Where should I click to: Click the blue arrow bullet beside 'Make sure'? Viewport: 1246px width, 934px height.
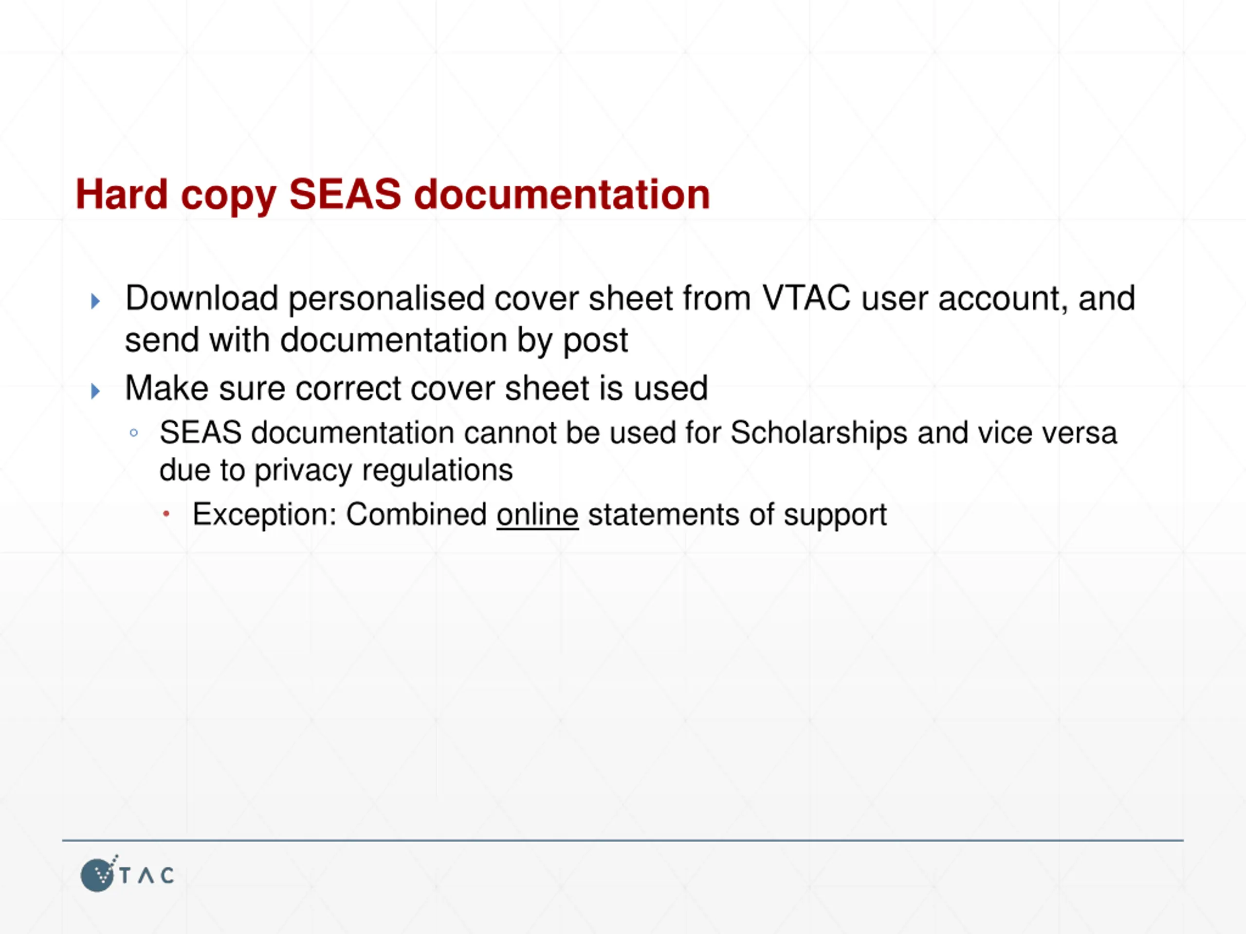click(96, 391)
